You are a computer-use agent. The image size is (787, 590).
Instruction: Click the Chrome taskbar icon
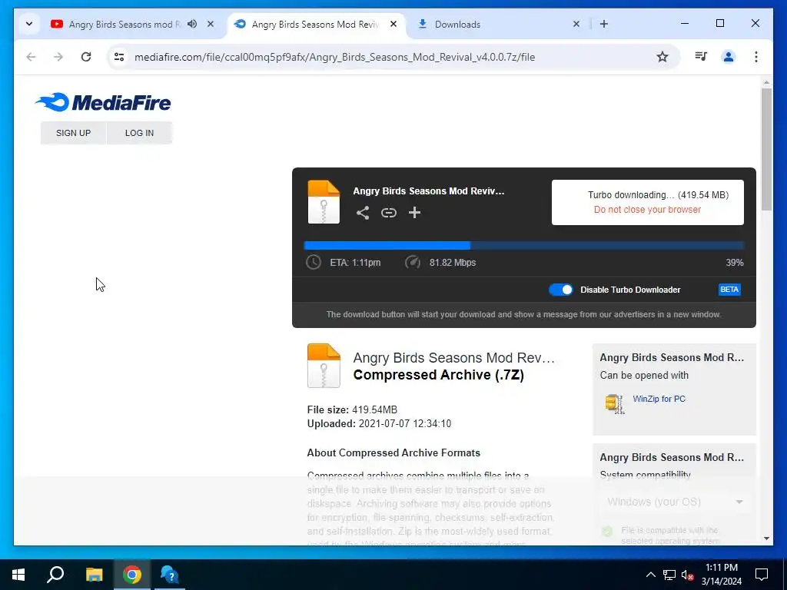click(132, 575)
